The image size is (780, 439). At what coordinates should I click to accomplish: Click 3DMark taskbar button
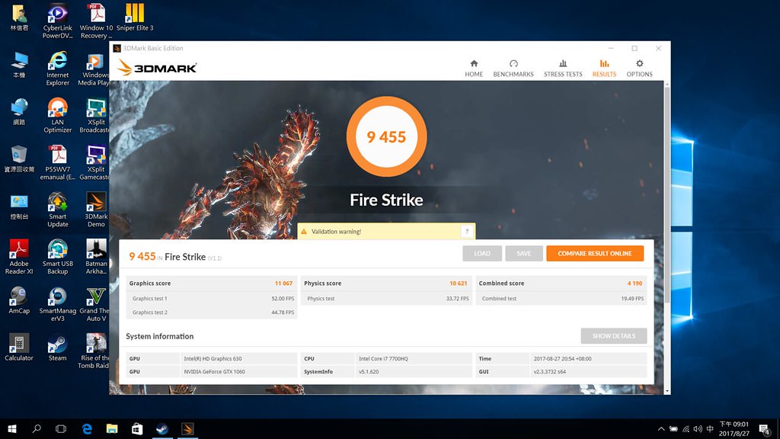pyautogui.click(x=187, y=428)
